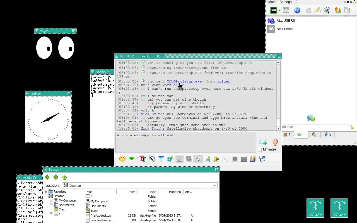Click the edit profile vCard icon
This screenshot has height=223, width=357.
(286, 10)
